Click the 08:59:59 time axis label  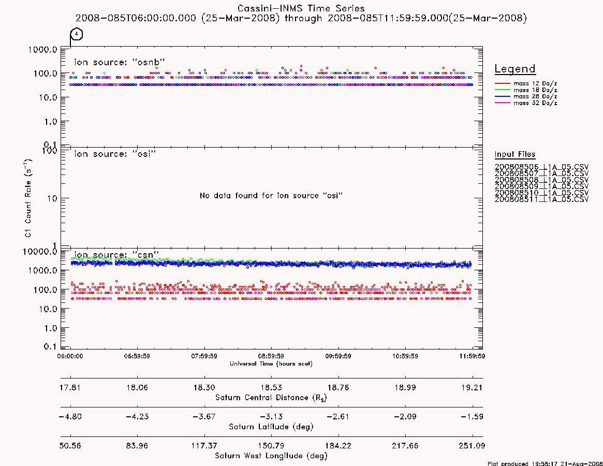pyautogui.click(x=271, y=356)
